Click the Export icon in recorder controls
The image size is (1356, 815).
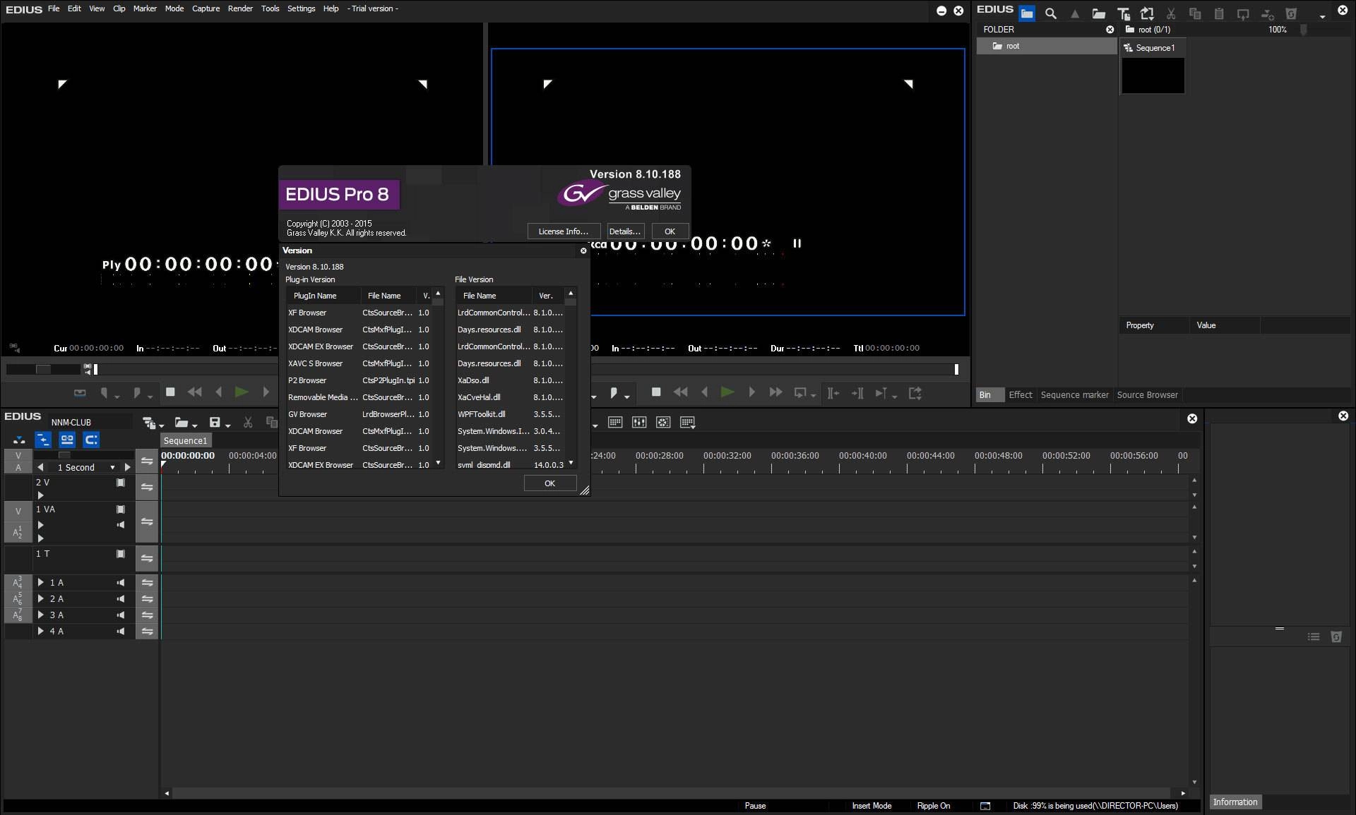pyautogui.click(x=915, y=393)
